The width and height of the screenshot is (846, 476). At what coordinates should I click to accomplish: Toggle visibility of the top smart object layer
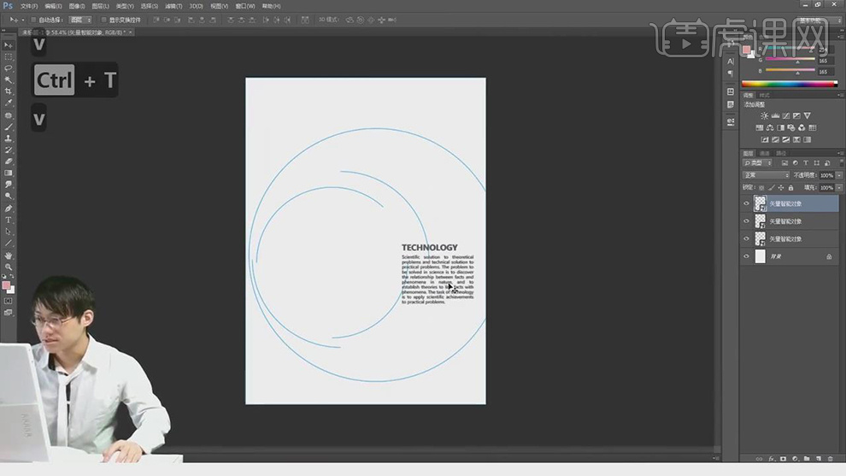click(x=746, y=203)
